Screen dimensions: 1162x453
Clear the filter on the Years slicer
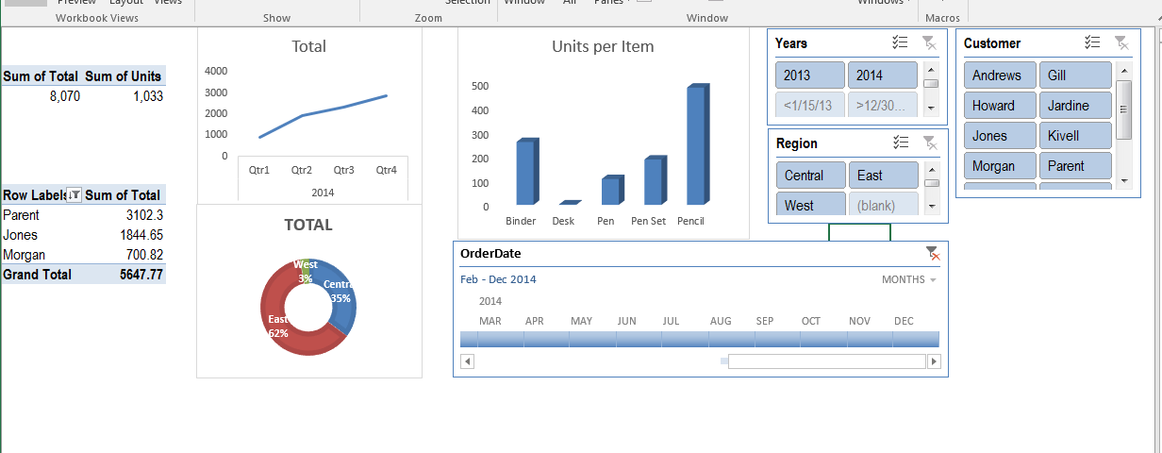point(929,42)
